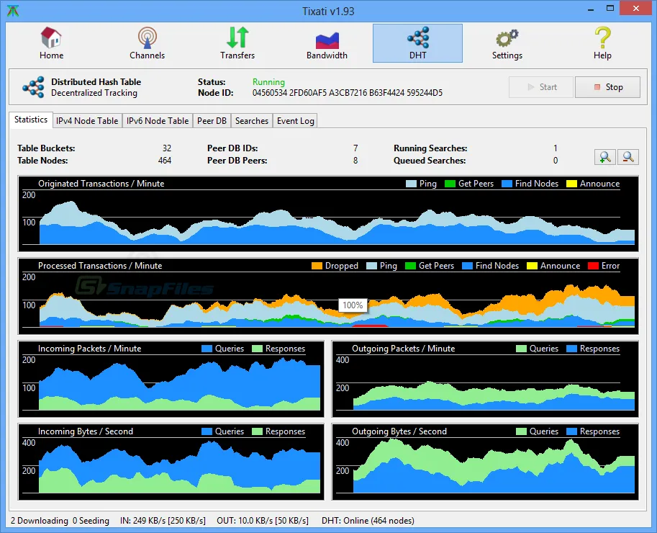The width and height of the screenshot is (657, 533).
Task: Open Help with the question mark
Action: pyautogui.click(x=602, y=43)
